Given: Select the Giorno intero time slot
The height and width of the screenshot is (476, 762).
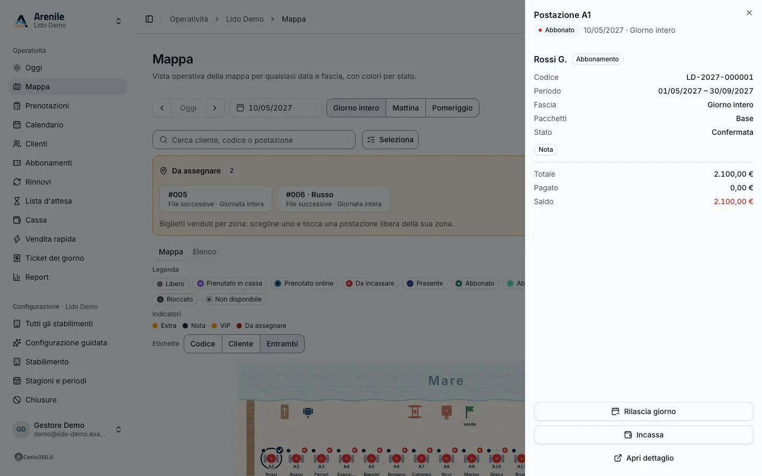Looking at the screenshot, I should pyautogui.click(x=356, y=108).
